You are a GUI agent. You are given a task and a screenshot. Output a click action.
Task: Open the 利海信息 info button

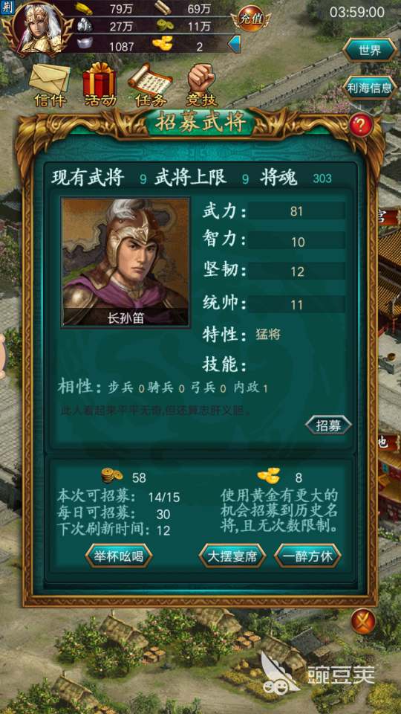click(x=370, y=88)
